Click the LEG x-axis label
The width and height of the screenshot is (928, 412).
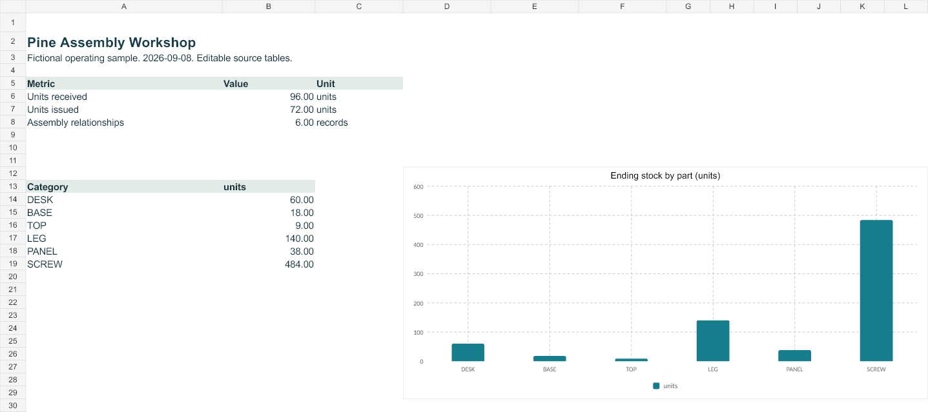pyautogui.click(x=713, y=369)
